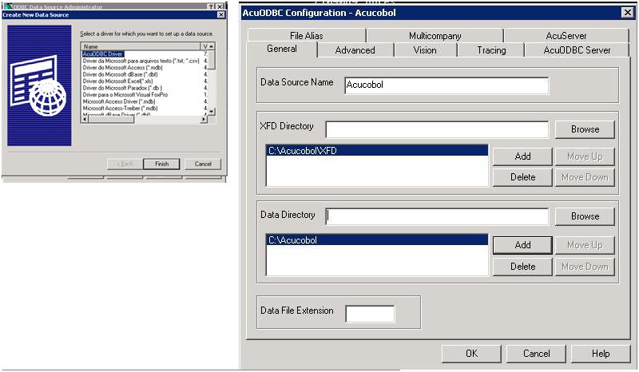This screenshot has height=372, width=639.
Task: Switch to the AcuODBC Server tab
Action: point(577,50)
